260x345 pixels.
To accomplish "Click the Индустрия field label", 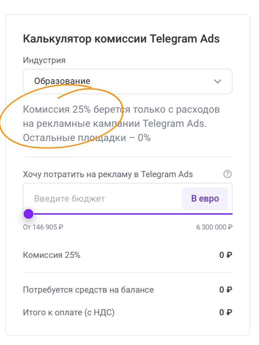I will tap(44, 60).
